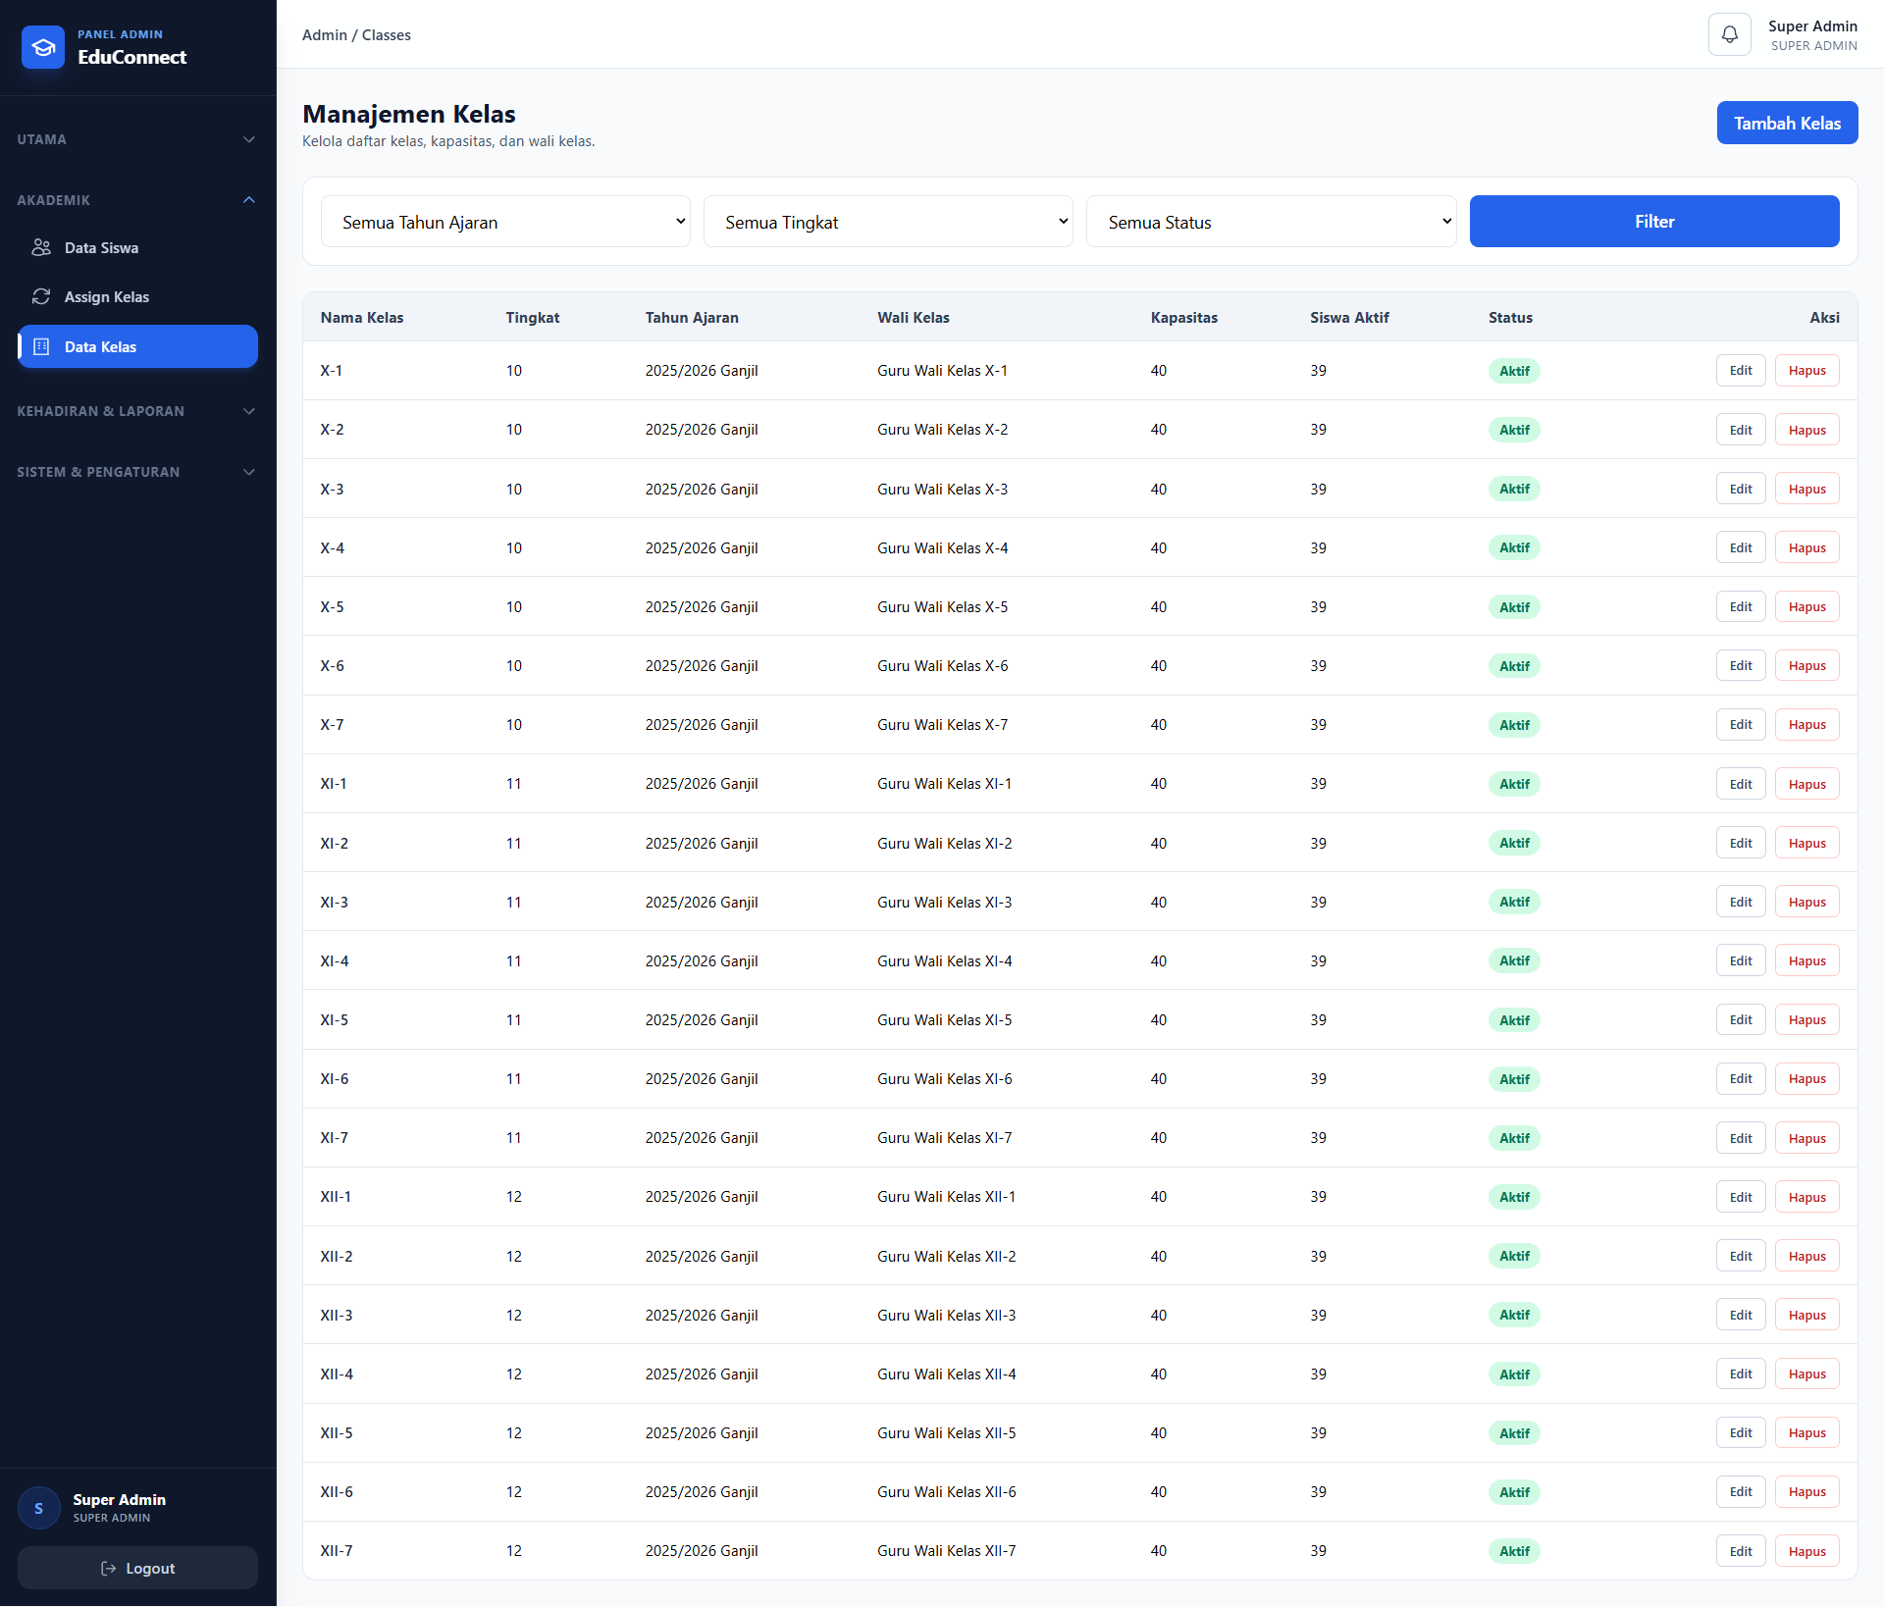Collapse the AKADEMIK sidebar section
The height and width of the screenshot is (1607, 1884).
point(137,200)
